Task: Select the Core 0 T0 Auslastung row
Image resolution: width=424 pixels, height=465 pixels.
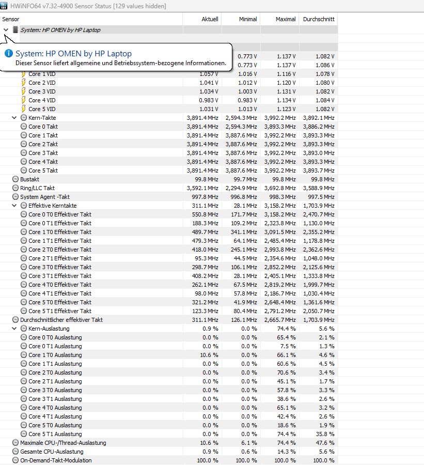Action: tap(169, 337)
